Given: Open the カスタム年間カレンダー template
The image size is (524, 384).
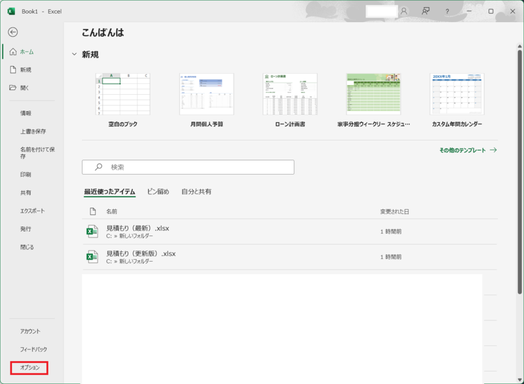Looking at the screenshot, I should [457, 94].
